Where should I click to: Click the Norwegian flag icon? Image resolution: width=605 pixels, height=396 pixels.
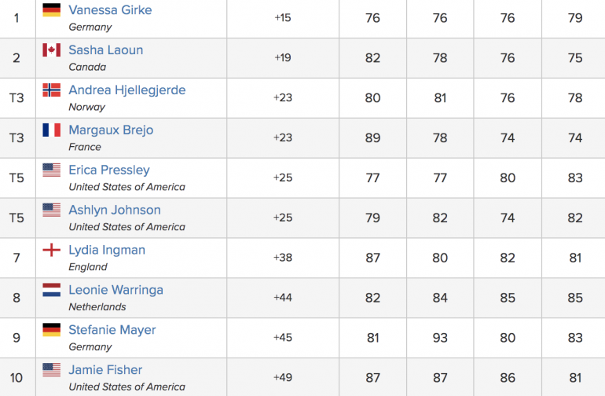[51, 90]
